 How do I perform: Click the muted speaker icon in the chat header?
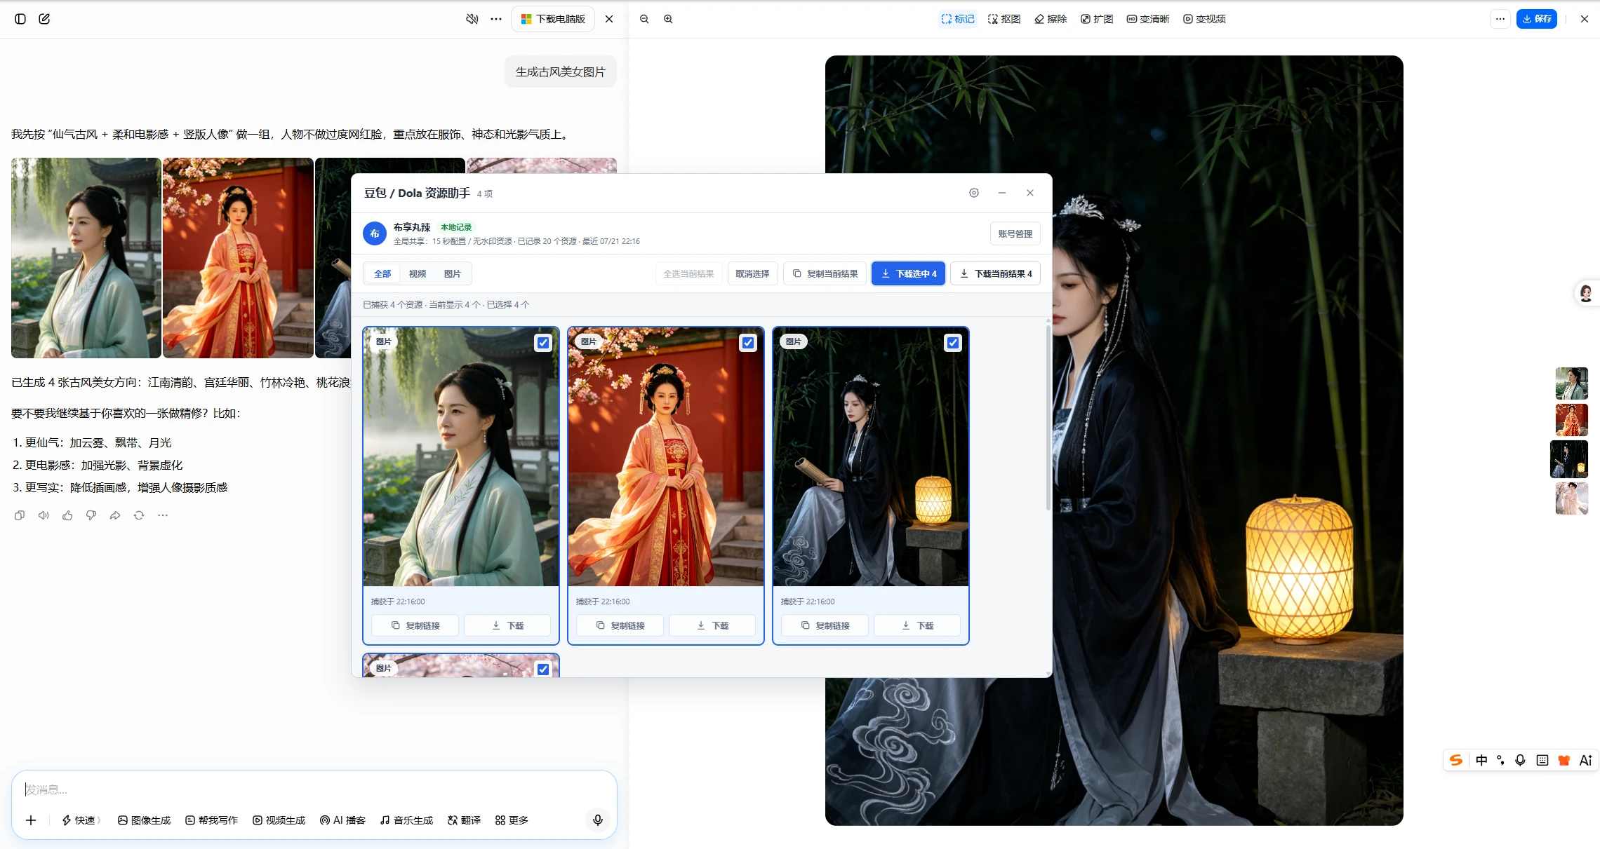click(472, 19)
